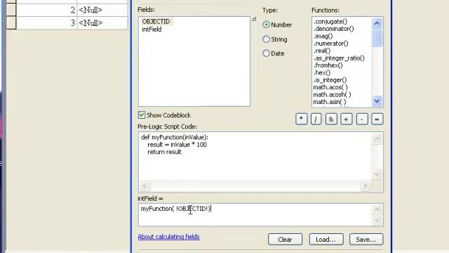This screenshot has height=253, width=449.
Task: Click code block scroll down arrow
Action: [377, 174]
